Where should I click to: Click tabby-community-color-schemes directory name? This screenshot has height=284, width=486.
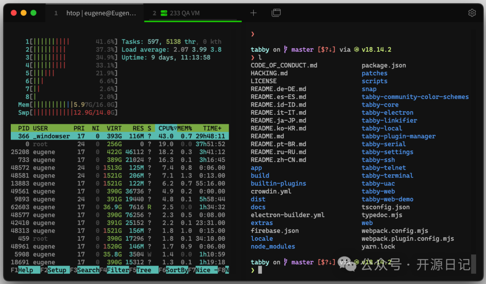[415, 97]
